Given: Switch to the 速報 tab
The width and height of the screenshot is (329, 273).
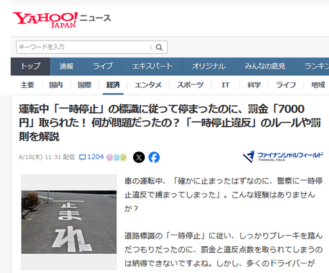Looking at the screenshot, I should (x=67, y=66).
